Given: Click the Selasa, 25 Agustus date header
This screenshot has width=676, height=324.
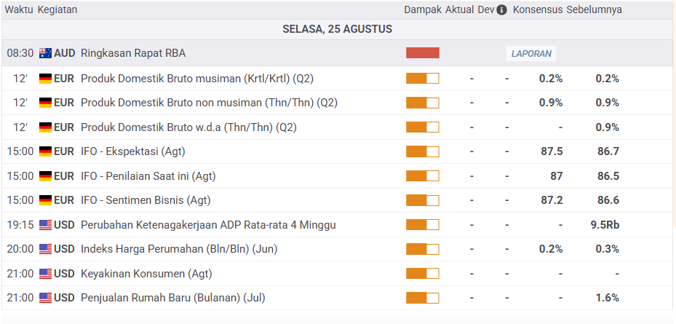Looking at the screenshot, I should click(x=337, y=29).
